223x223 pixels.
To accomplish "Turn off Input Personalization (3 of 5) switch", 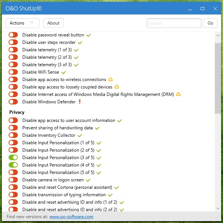I will pyautogui.click(x=13, y=158).
